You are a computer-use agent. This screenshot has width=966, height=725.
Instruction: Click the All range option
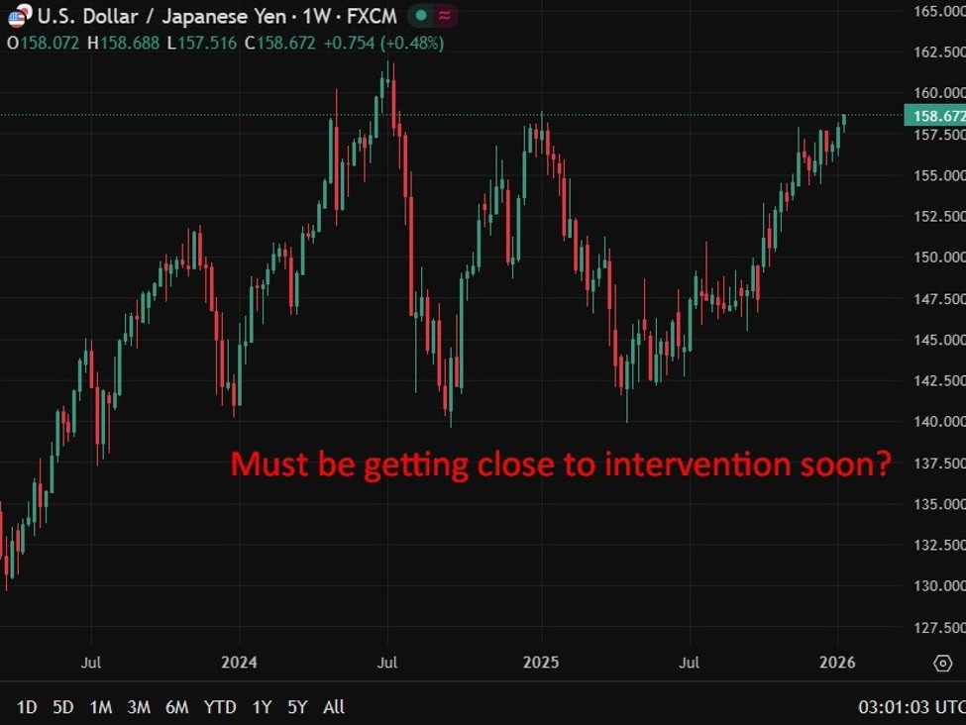(333, 707)
